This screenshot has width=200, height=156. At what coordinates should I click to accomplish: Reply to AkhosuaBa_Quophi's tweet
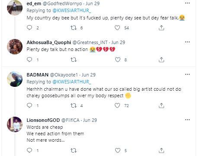(x=29, y=60)
